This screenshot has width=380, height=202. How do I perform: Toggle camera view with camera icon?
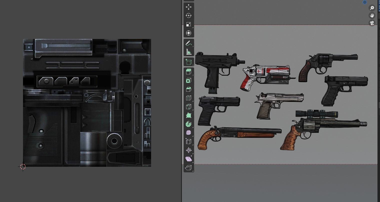coord(372,23)
